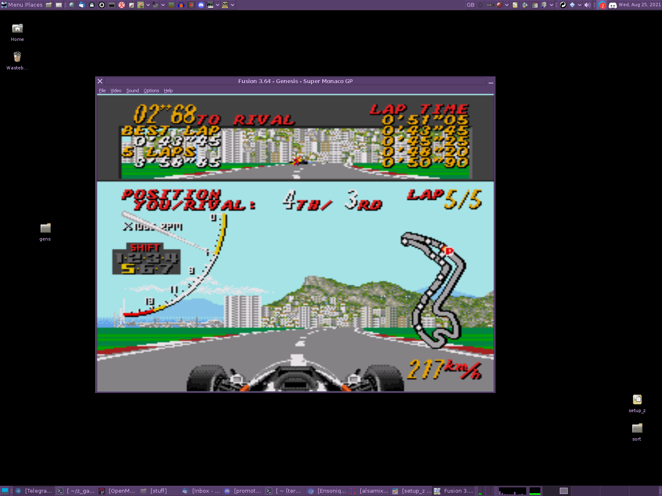The width and height of the screenshot is (662, 496).
Task: Click the workspace pager box in the bottom panel
Action: [x=564, y=491]
